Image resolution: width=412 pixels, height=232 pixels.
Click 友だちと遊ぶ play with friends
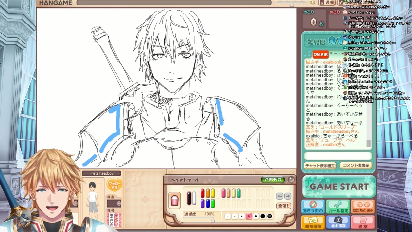click(x=363, y=207)
